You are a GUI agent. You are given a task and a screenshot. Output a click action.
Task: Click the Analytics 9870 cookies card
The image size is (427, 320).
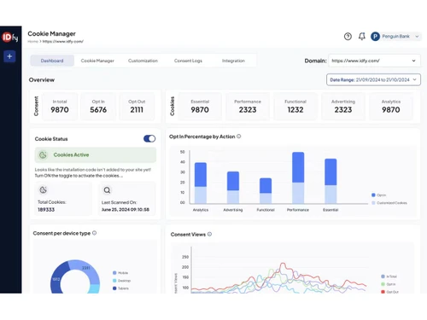[391, 106]
